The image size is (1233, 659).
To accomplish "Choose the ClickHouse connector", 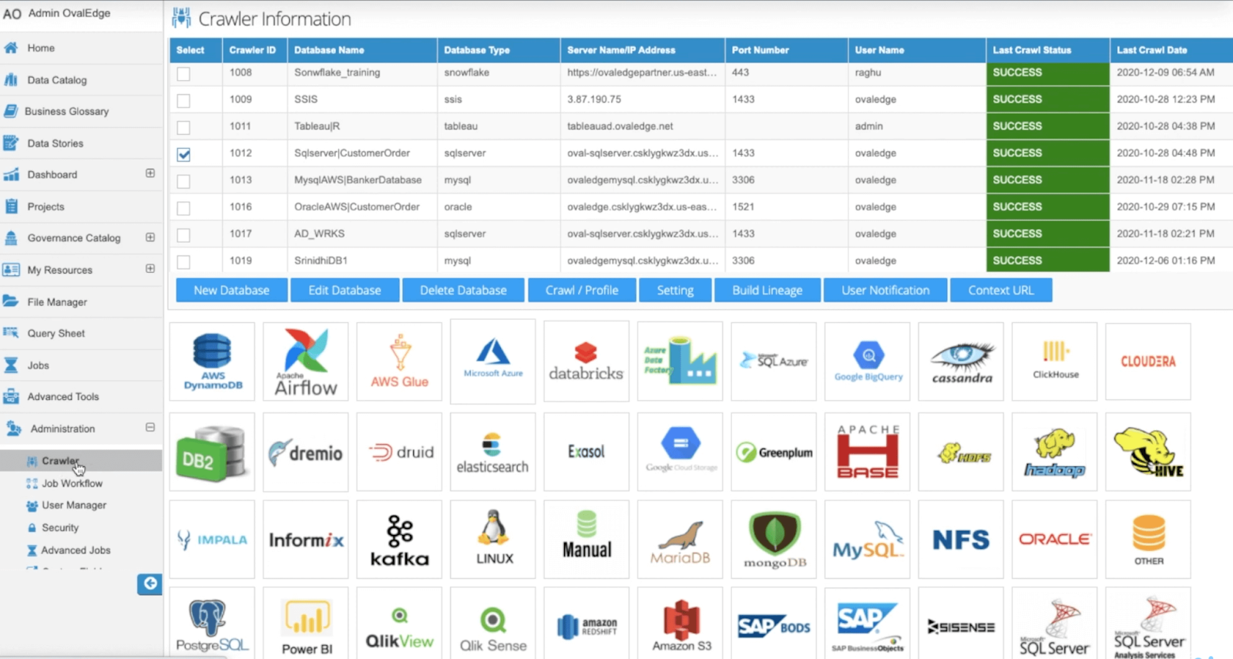I will pos(1055,361).
